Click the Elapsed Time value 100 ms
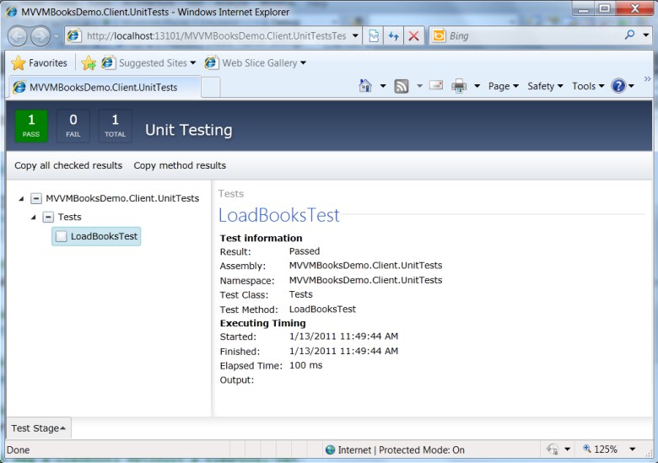Viewport: 658px width, 463px height. point(306,365)
